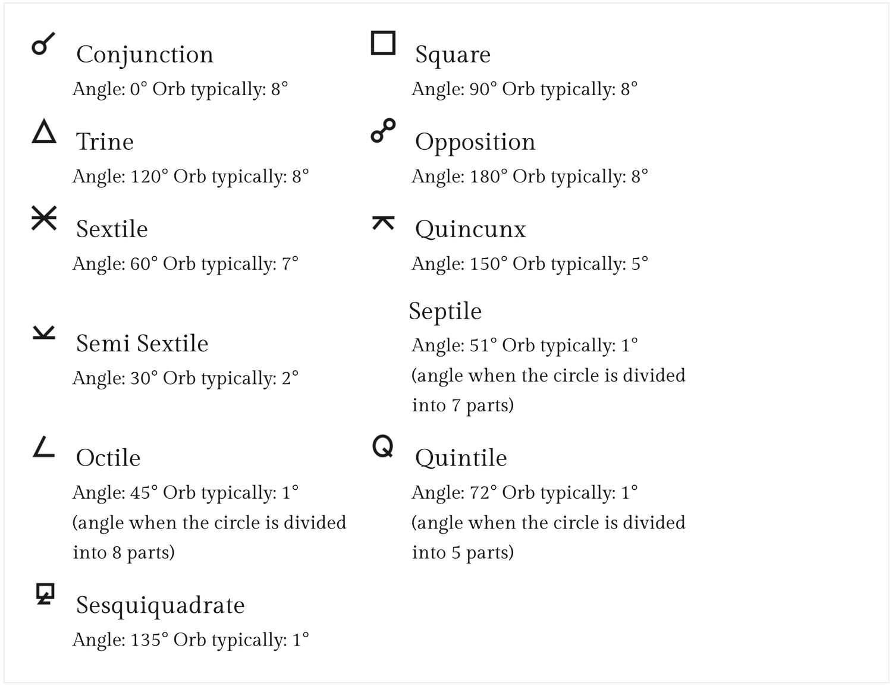892x686 pixels.
Task: Click the Octile angle symbol
Action: tap(44, 446)
